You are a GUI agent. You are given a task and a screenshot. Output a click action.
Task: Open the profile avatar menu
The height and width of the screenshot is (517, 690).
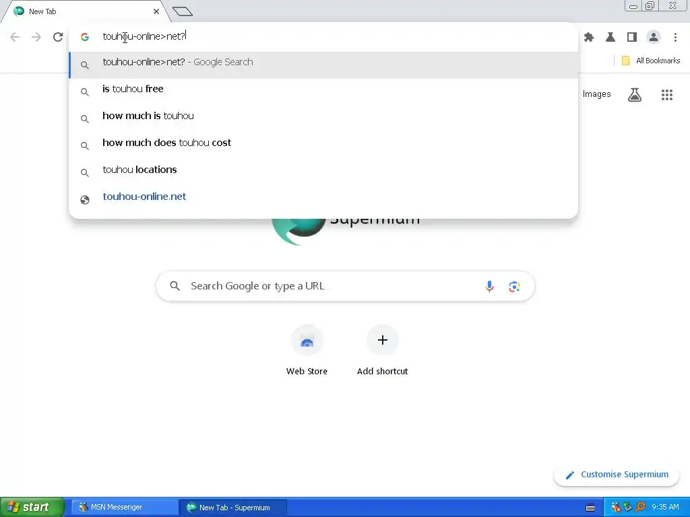(654, 38)
